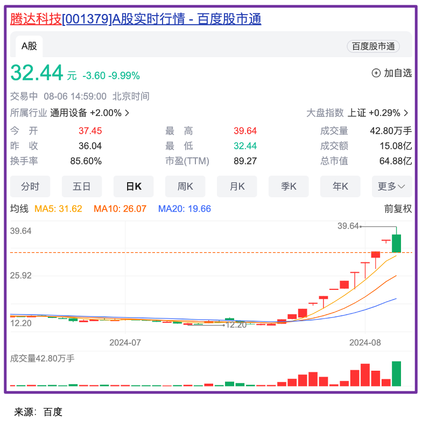Viewport: 422px width, 430px height.
Task: Show the 月K monthly chart
Action: (237, 186)
